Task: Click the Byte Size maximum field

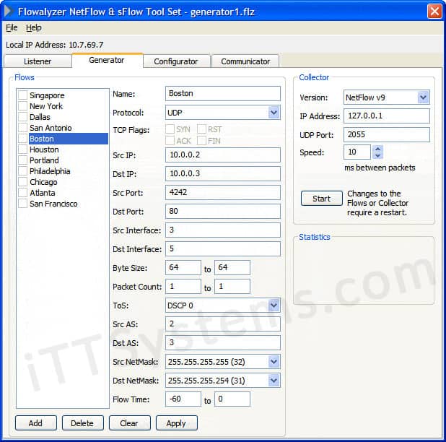Action: coord(232,267)
